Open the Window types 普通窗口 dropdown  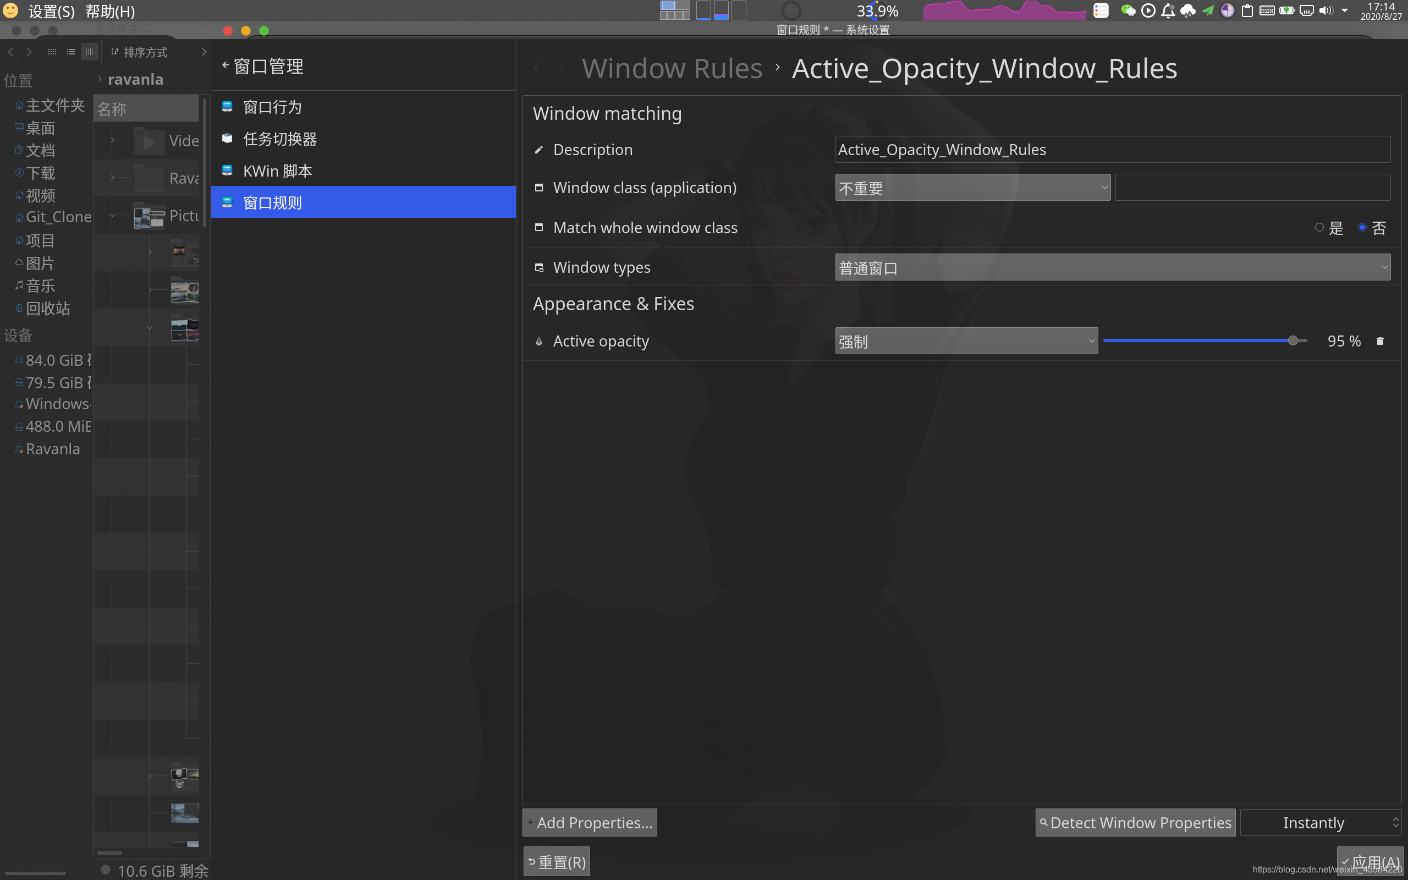click(x=1112, y=268)
